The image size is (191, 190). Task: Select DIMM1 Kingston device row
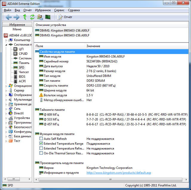click(63, 30)
